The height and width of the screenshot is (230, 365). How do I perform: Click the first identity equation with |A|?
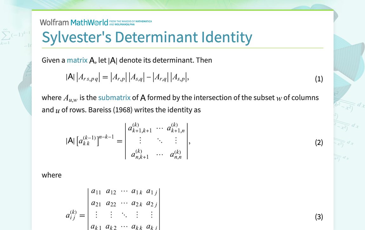127,78
